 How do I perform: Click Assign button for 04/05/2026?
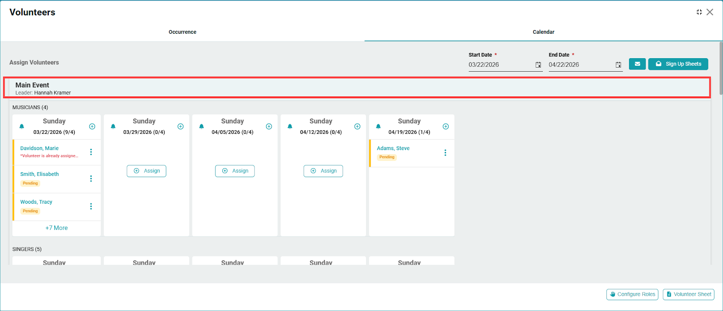pos(235,171)
